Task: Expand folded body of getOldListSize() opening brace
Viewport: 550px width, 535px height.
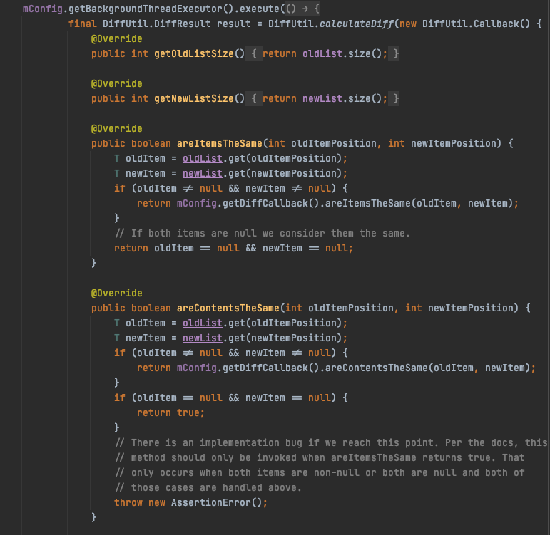Action: [x=254, y=53]
